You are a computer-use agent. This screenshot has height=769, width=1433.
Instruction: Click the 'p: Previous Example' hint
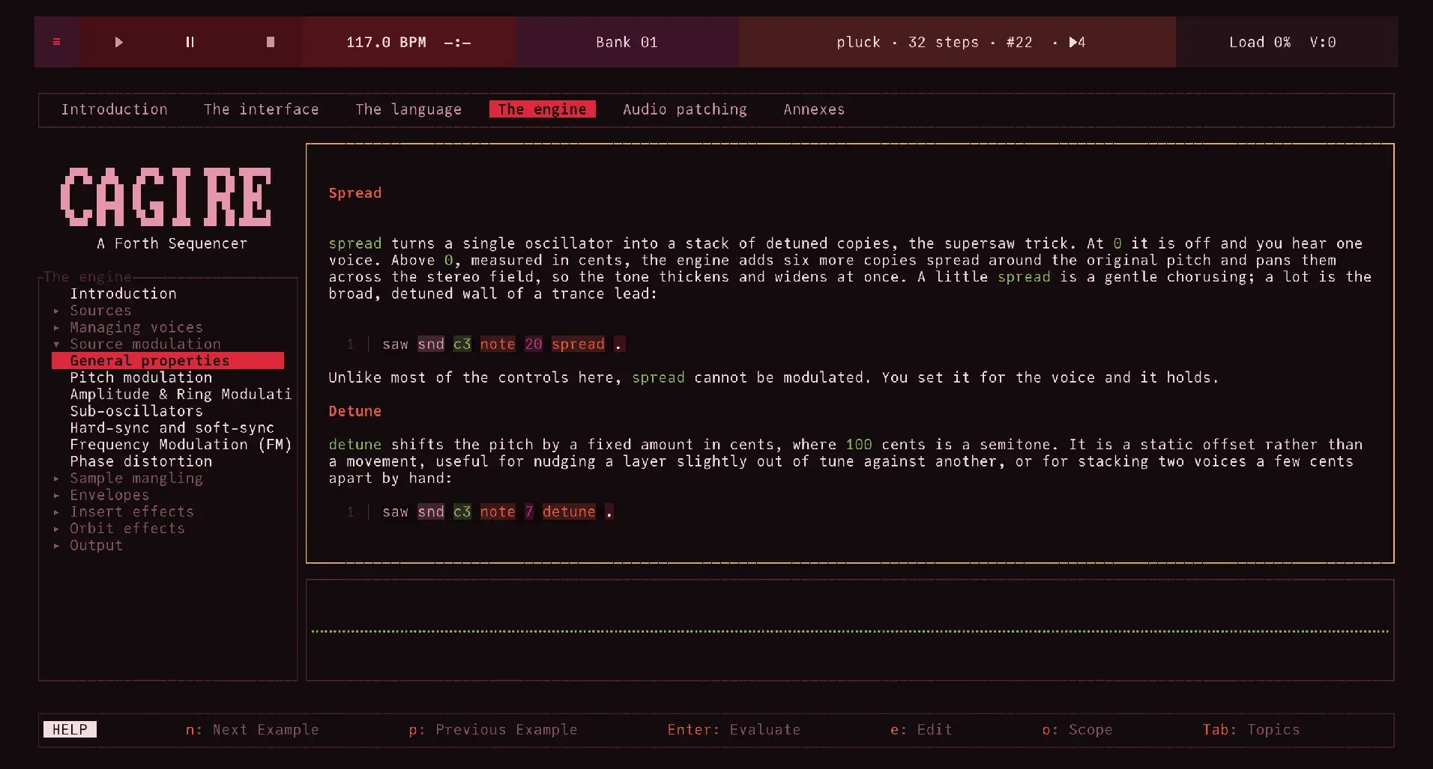(493, 729)
